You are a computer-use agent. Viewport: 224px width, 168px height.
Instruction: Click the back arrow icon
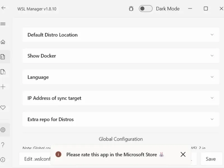pyautogui.click(x=3, y=8)
